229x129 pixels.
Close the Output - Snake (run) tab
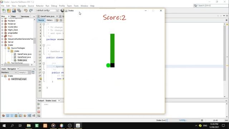(x=59, y=101)
